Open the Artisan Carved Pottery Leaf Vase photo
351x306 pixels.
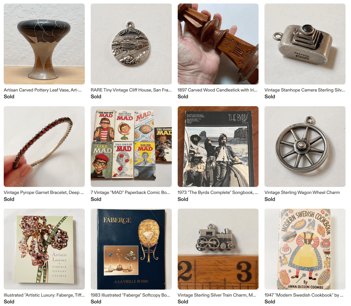click(x=44, y=44)
